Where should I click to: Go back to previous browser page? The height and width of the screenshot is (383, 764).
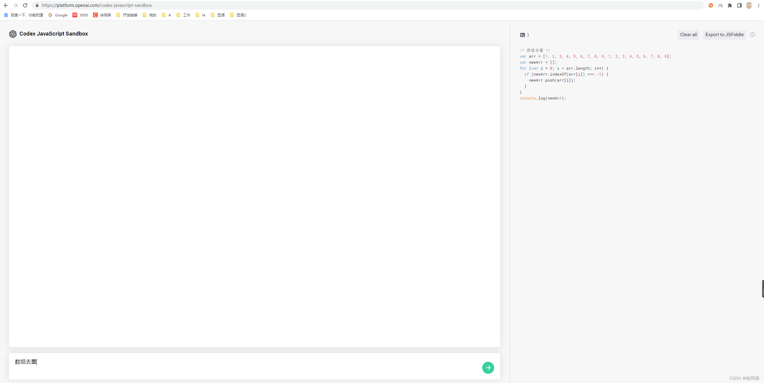click(x=6, y=5)
